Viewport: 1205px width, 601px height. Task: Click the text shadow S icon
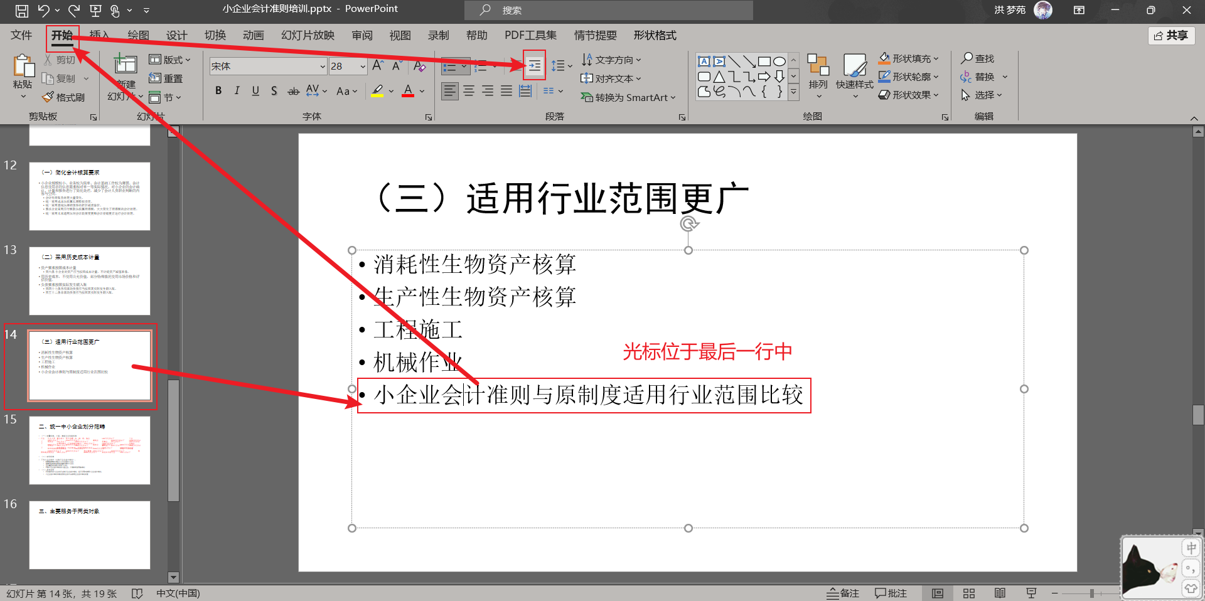(x=274, y=91)
